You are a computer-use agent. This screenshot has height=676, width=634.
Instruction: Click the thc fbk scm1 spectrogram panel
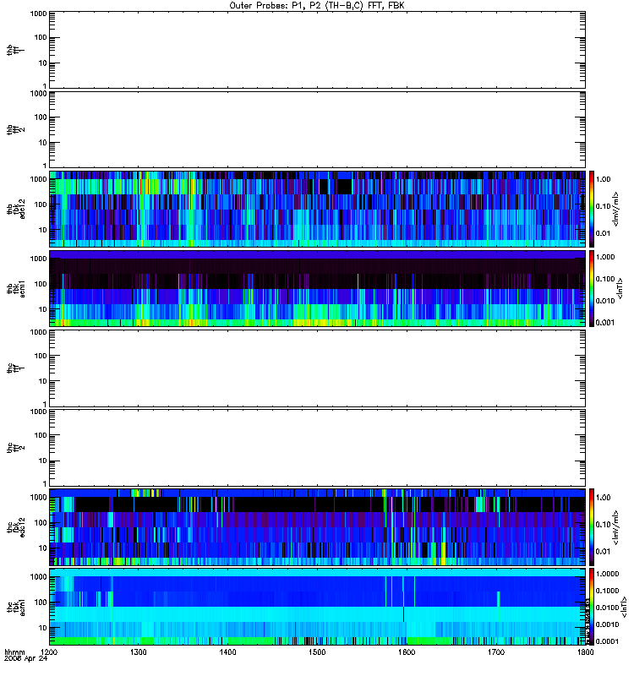click(318, 607)
